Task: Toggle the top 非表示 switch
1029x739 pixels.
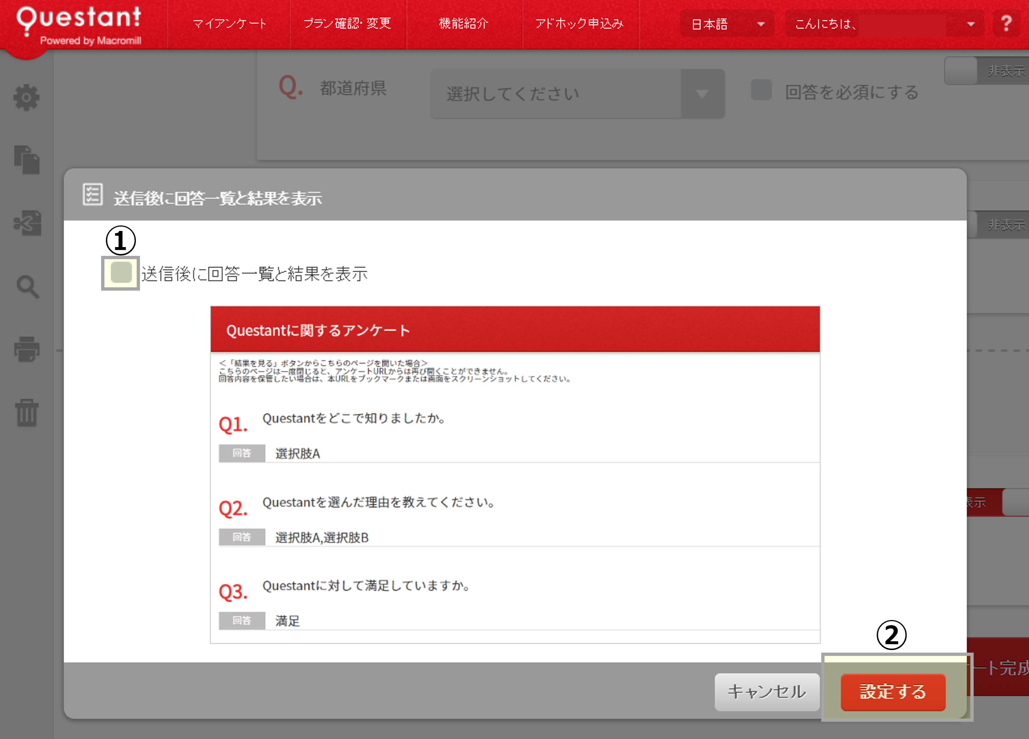Action: 986,71
